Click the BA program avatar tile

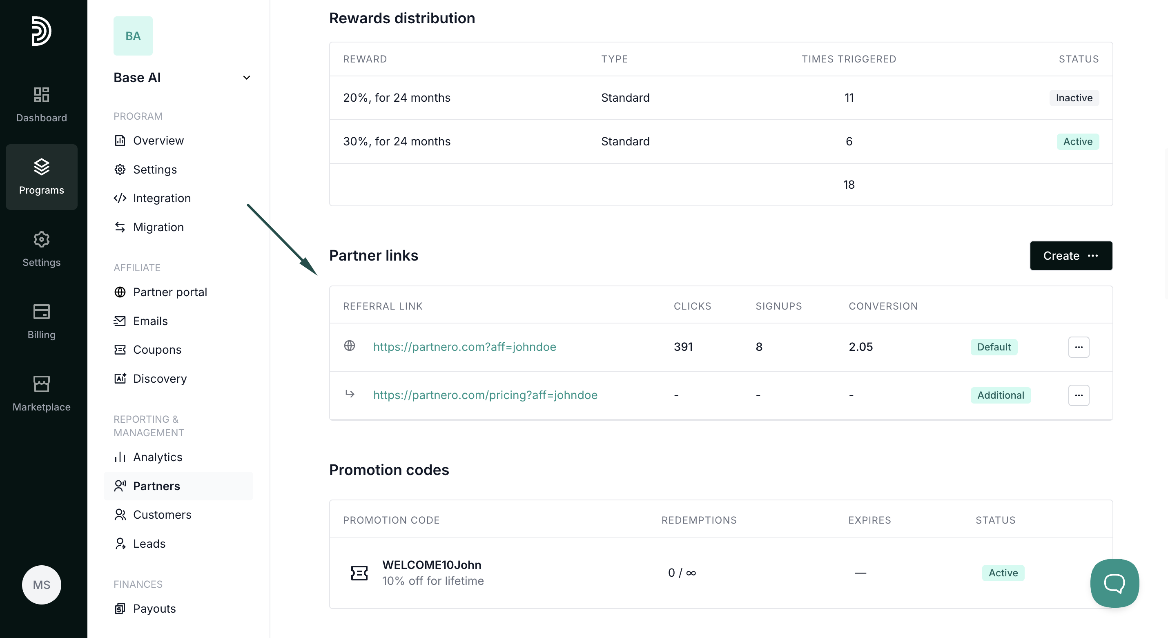tap(133, 36)
